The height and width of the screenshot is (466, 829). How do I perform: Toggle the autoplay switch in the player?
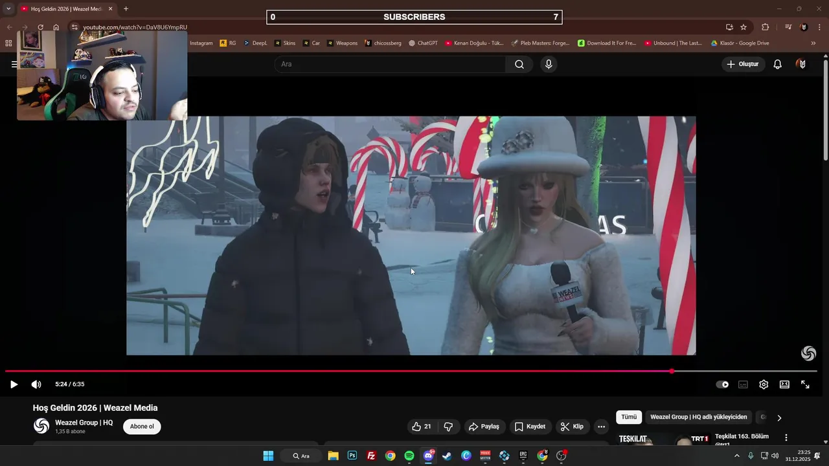pos(722,384)
